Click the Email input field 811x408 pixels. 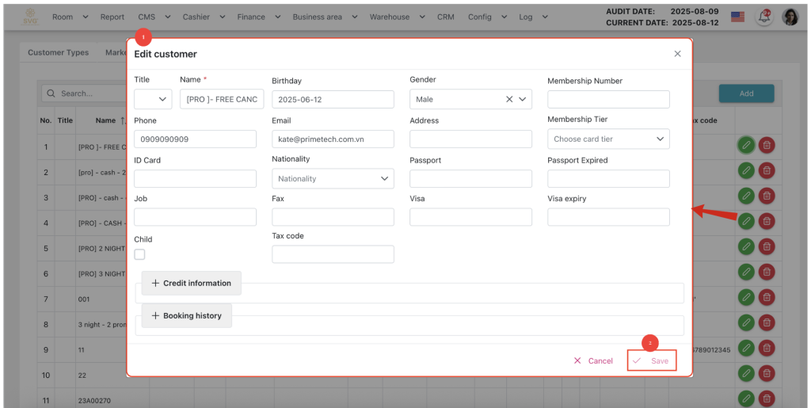[x=333, y=139]
